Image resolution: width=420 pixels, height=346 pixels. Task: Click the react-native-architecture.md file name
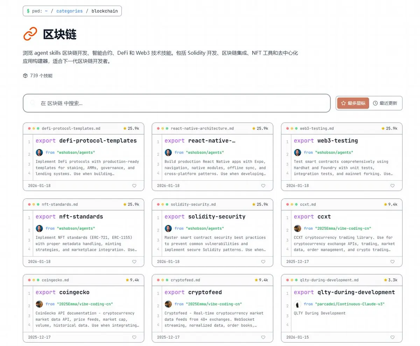pos(202,129)
